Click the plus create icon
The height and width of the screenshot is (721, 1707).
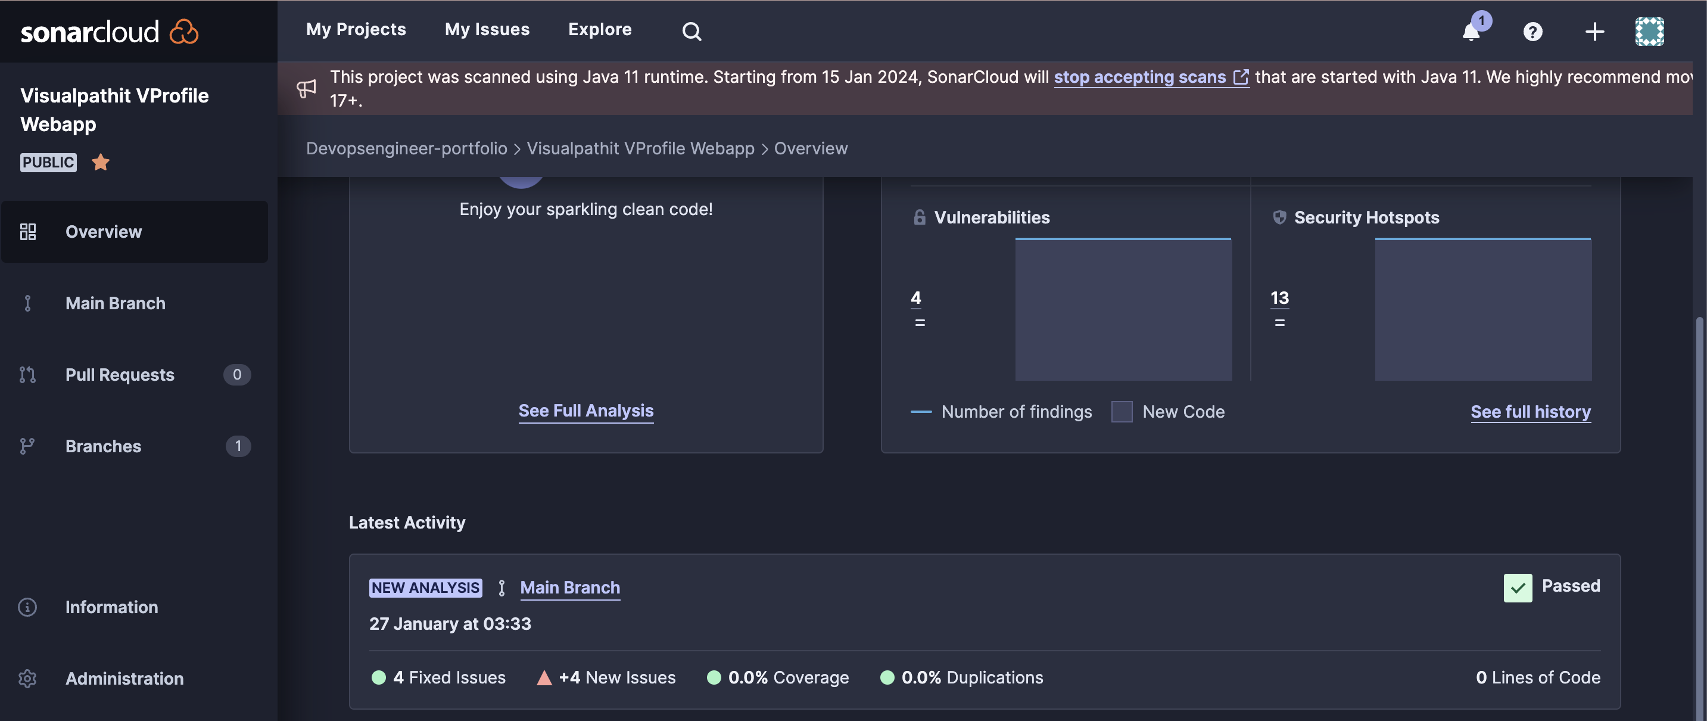click(x=1594, y=31)
